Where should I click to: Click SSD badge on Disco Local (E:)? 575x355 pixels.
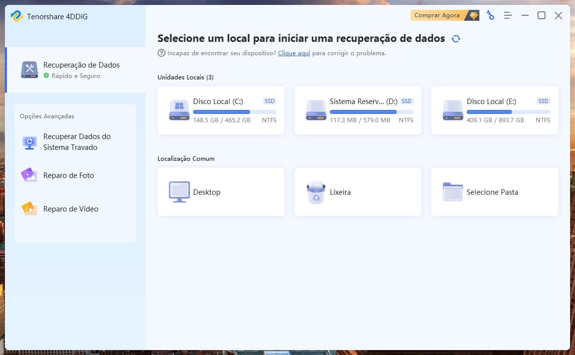543,102
